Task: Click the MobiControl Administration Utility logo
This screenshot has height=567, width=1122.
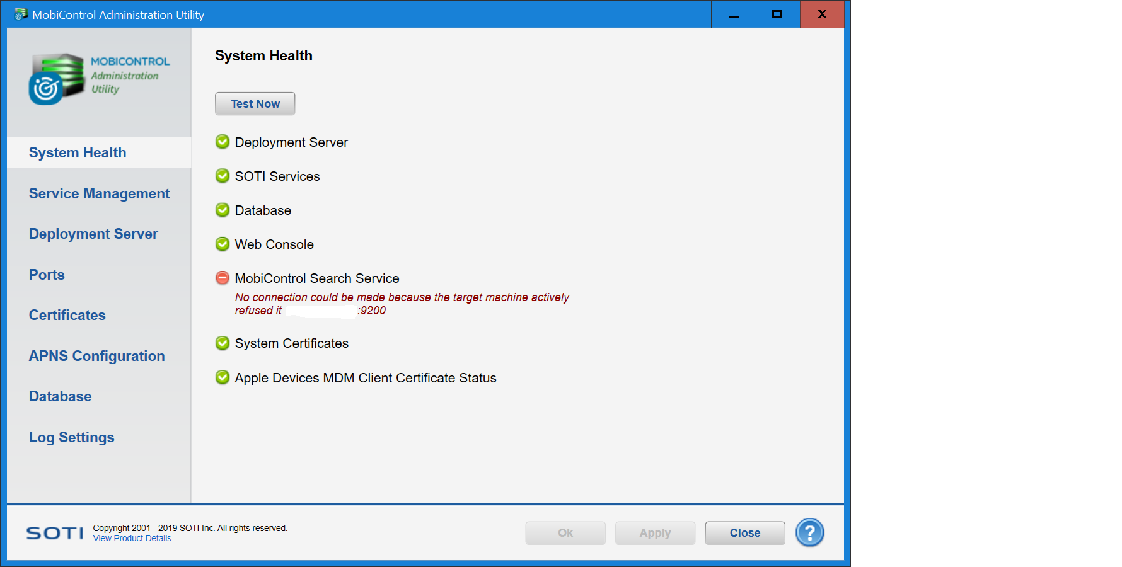Action: 99,78
